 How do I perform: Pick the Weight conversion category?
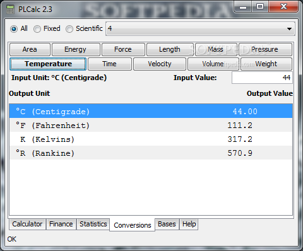pos(266,64)
